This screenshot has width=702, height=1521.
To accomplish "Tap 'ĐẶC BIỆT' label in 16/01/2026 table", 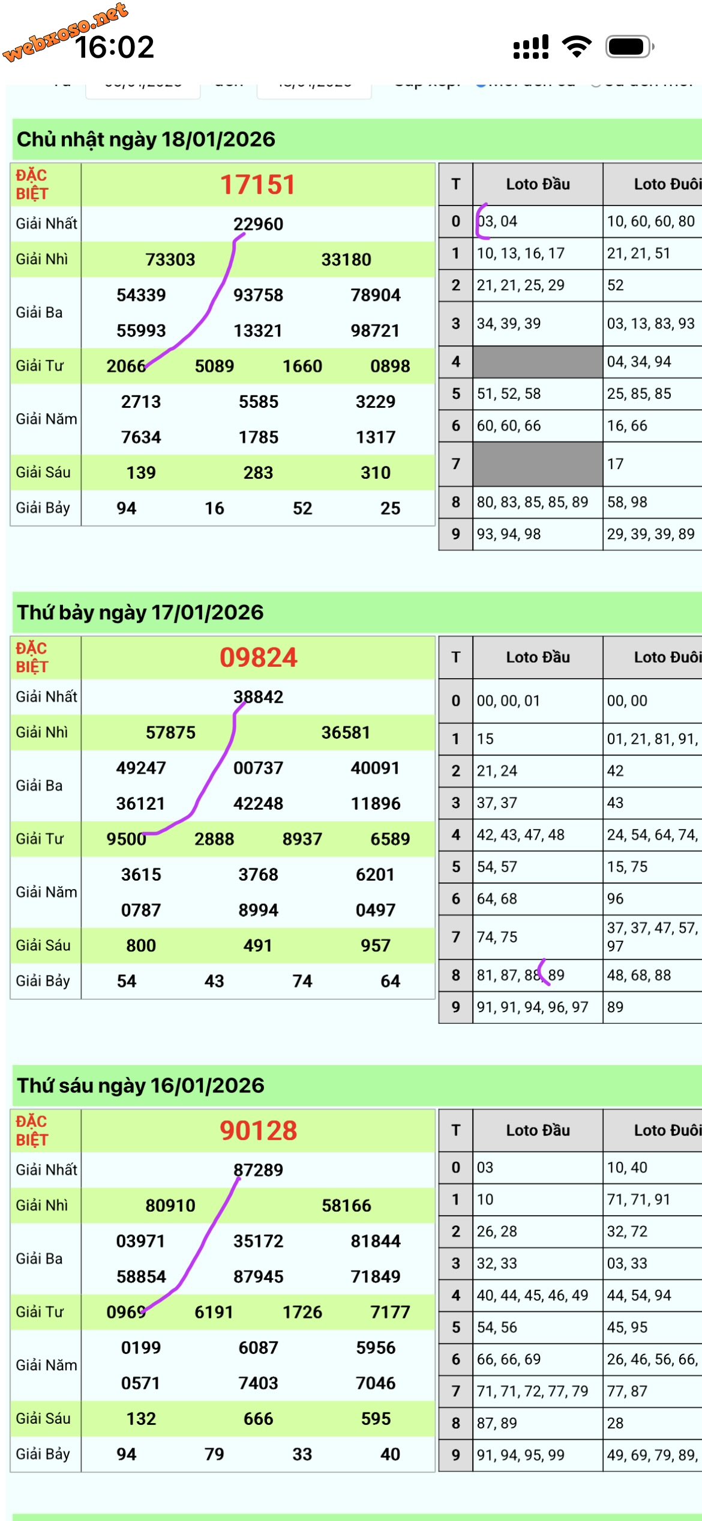I will click(32, 1131).
